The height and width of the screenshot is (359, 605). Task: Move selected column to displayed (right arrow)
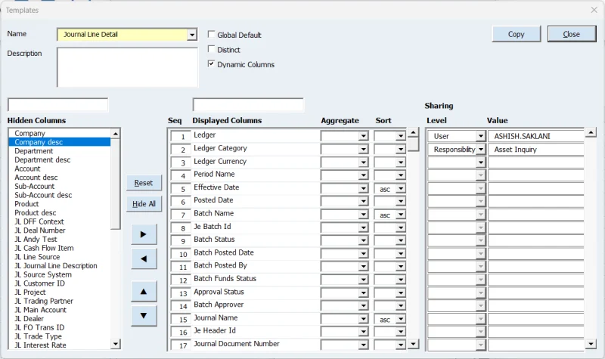click(x=144, y=234)
